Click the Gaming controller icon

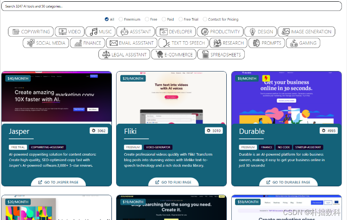(294, 43)
